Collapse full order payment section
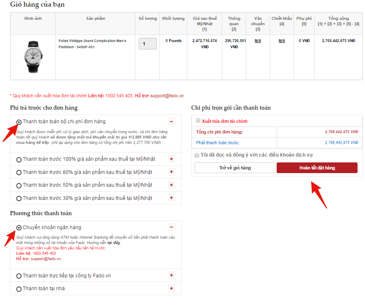This screenshot has width=365, height=305. tap(171, 122)
